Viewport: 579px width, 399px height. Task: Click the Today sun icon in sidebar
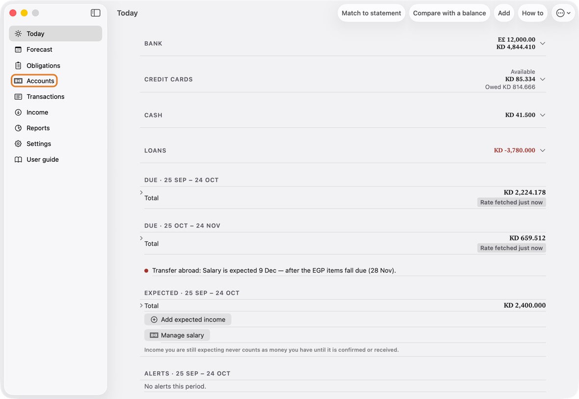point(18,33)
